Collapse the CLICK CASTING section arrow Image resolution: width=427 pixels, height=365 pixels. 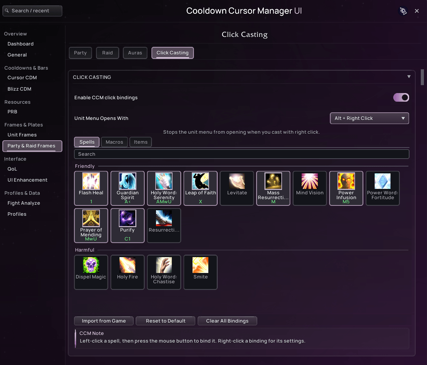click(409, 77)
